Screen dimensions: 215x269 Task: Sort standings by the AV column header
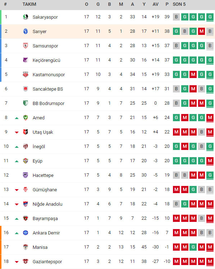tap(156, 4)
